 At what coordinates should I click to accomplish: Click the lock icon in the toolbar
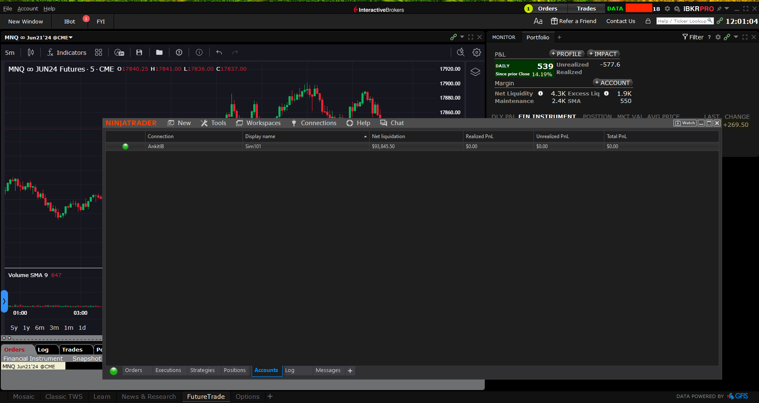(x=648, y=21)
